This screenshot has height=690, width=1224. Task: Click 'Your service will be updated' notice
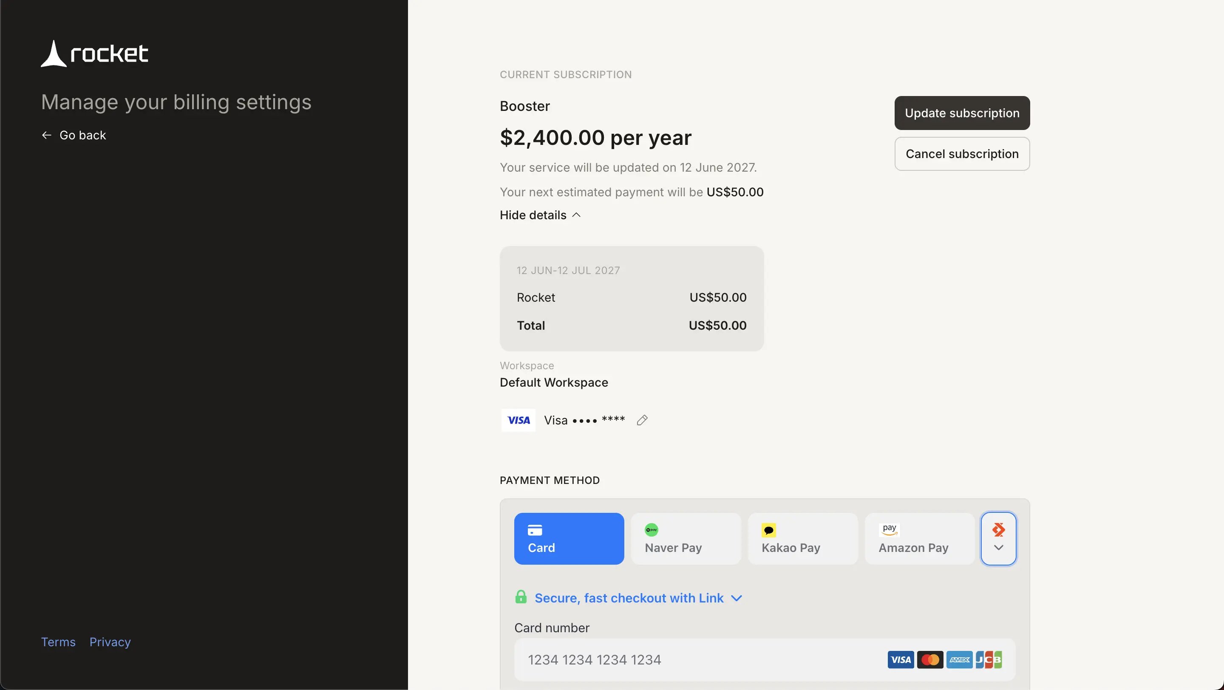click(x=628, y=167)
